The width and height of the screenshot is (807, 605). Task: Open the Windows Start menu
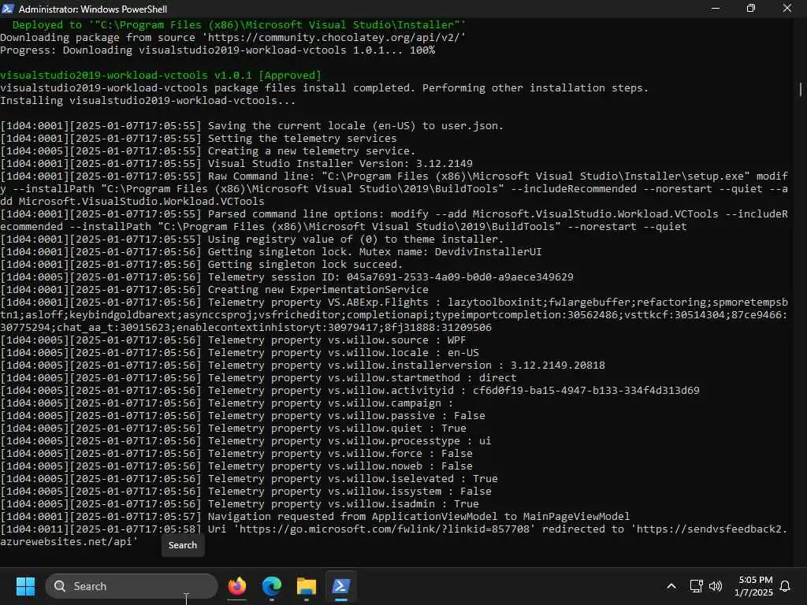[25, 586]
